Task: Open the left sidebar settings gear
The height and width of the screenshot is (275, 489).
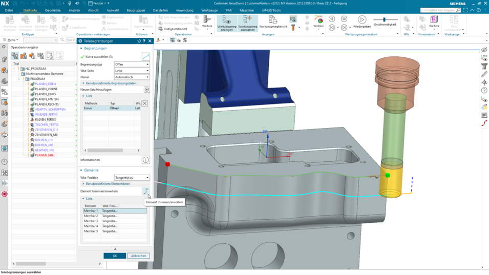Action: coord(4,47)
